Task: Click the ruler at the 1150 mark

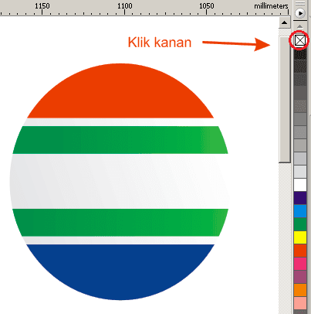Action: (x=42, y=6)
